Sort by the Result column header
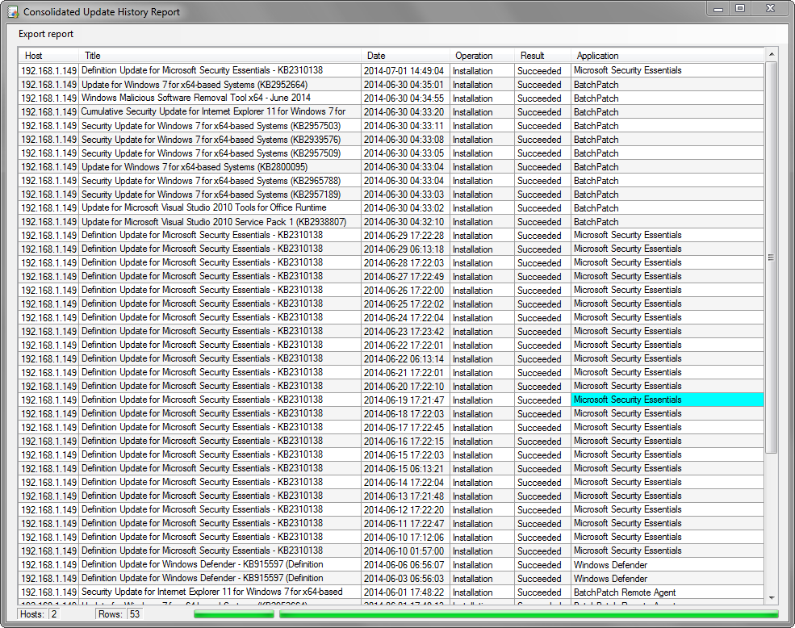 [542, 56]
